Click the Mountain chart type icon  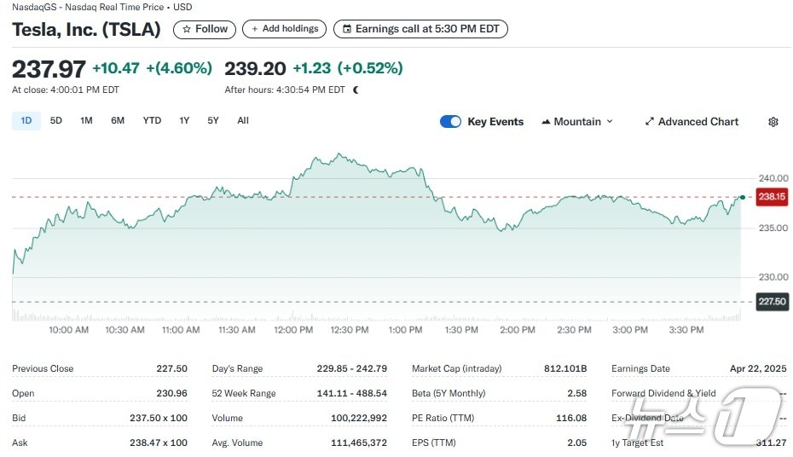[546, 122]
